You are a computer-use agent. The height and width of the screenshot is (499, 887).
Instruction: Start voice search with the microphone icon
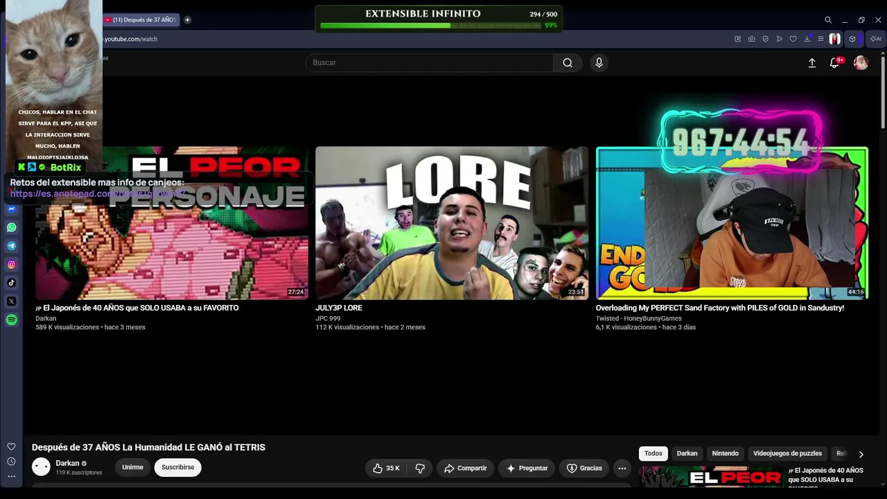[599, 62]
